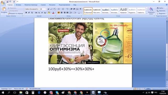Screen dimensions: 168x95
Task: Redo action in quick access toolbar
Action: click(x=14, y=2)
